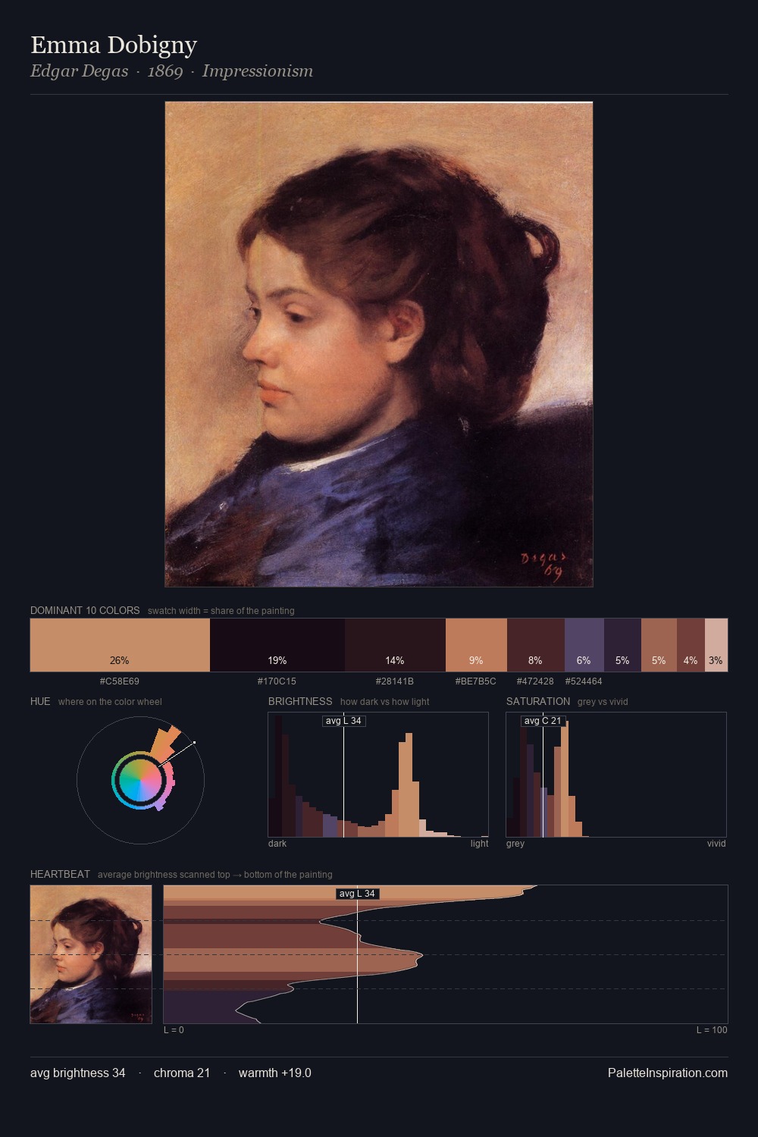Open the small heartbeat painting thumbnail
The image size is (758, 1137).
tap(91, 954)
